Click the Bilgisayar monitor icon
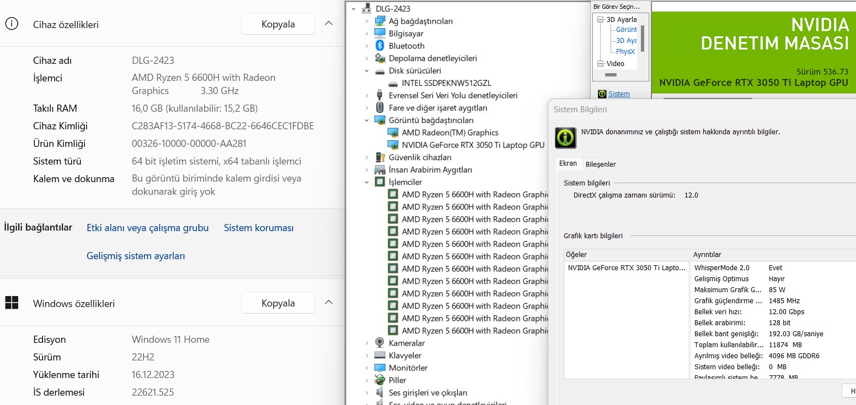This screenshot has width=856, height=405. tap(379, 34)
